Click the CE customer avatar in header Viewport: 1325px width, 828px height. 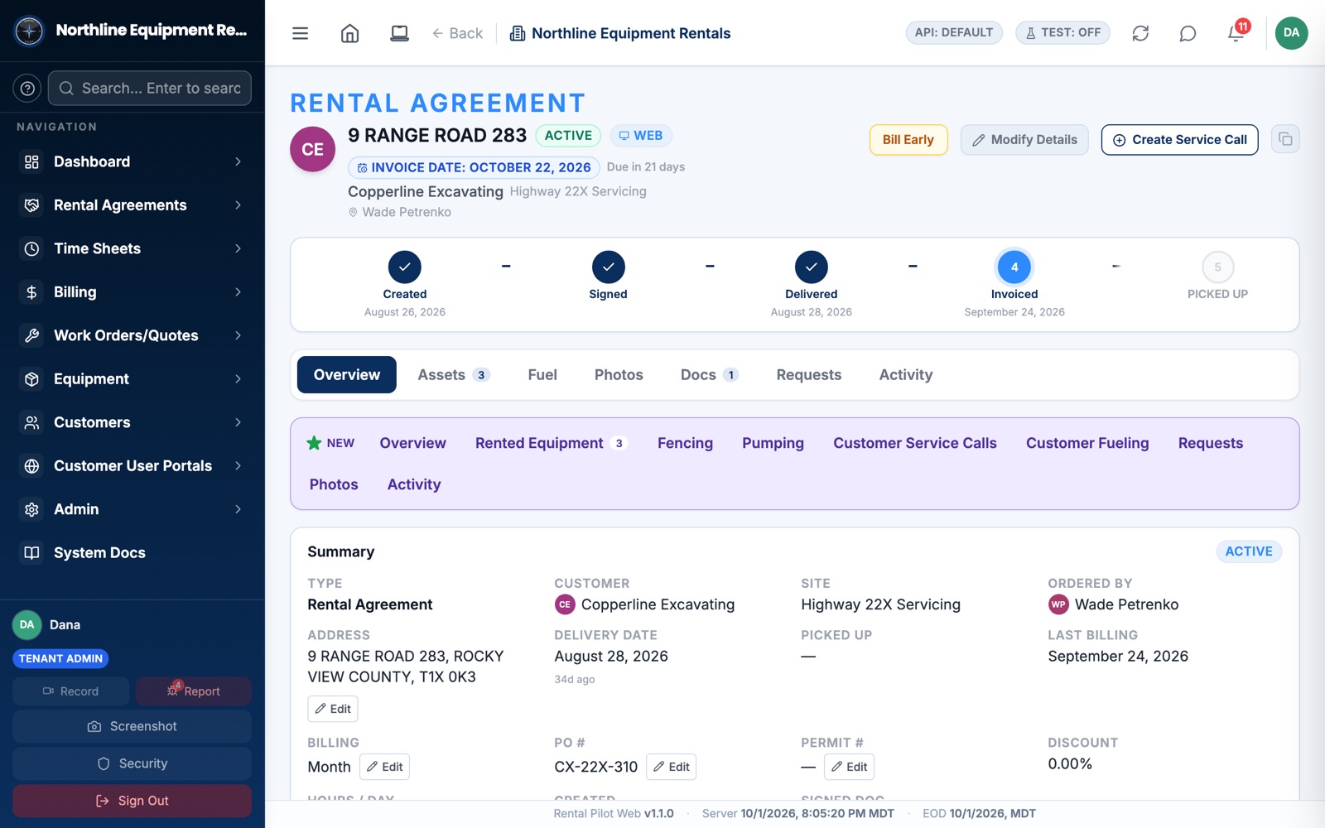click(x=312, y=149)
